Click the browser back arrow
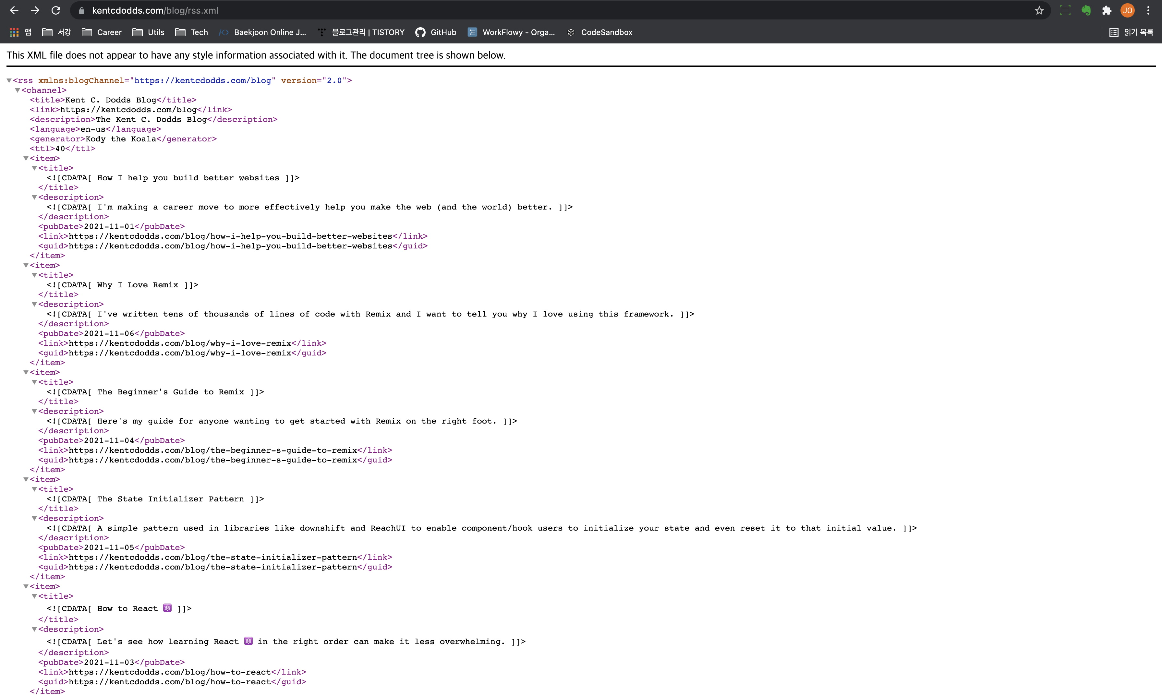The height and width of the screenshot is (696, 1162). 14,10
